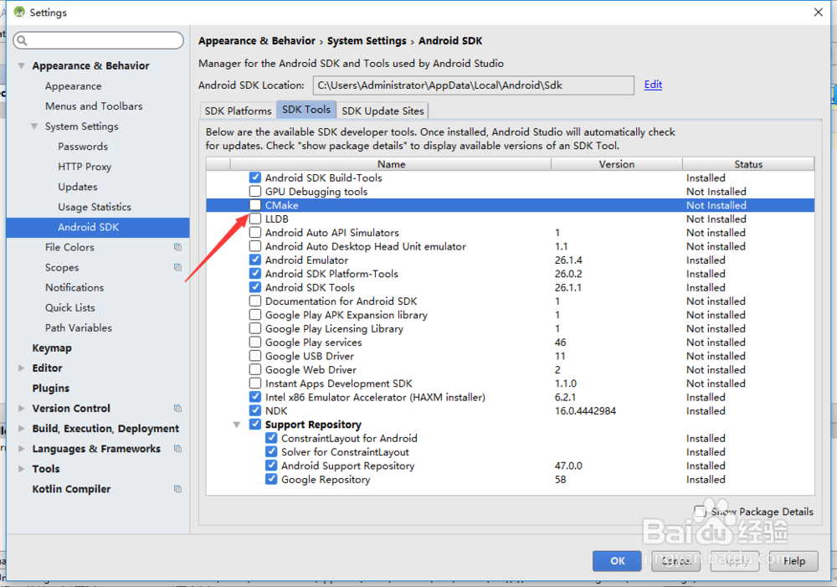Viewport: 837px width, 587px height.
Task: Click NDK version 16.0.4442984 cell
Action: [x=585, y=411]
